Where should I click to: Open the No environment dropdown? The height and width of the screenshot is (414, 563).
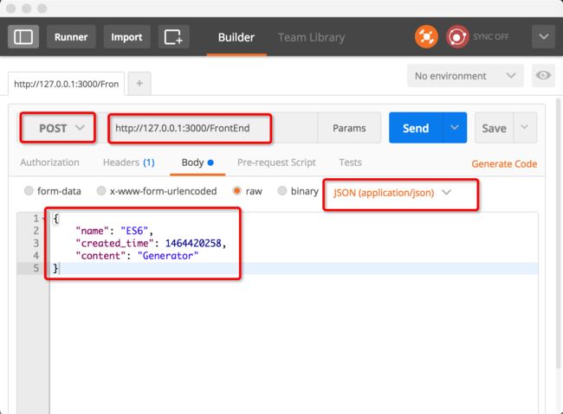(465, 76)
